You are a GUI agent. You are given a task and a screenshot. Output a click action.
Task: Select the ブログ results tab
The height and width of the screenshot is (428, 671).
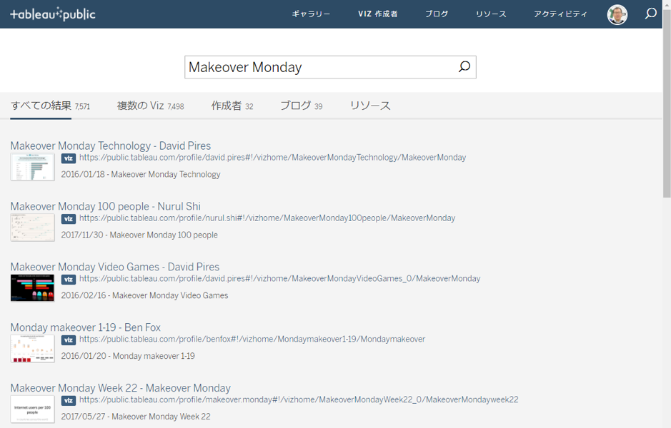click(300, 106)
